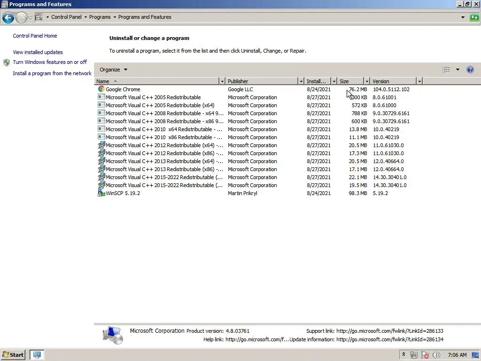This screenshot has height=361, width=481.
Task: Expand the Programs breadcrumb arrow
Action: pos(115,17)
